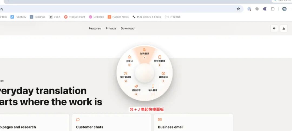Go to Download in site navigation

pyautogui.click(x=128, y=28)
